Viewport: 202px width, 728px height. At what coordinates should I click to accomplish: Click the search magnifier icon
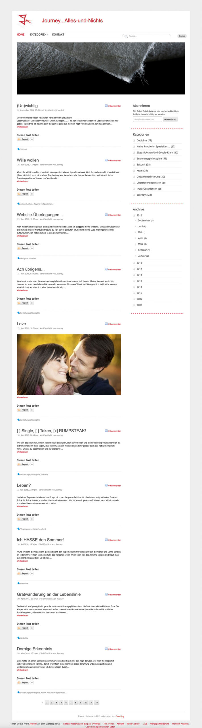click(126, 36)
